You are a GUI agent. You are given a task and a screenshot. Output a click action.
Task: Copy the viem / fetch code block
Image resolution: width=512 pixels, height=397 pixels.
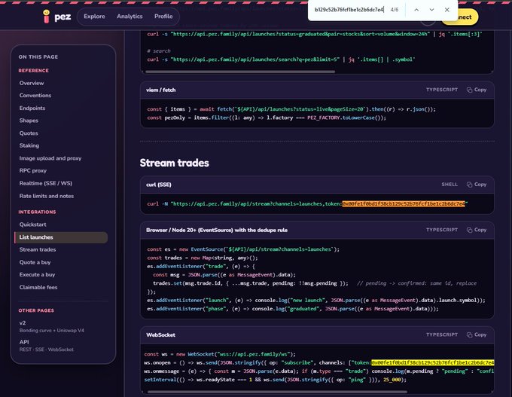tap(477, 90)
